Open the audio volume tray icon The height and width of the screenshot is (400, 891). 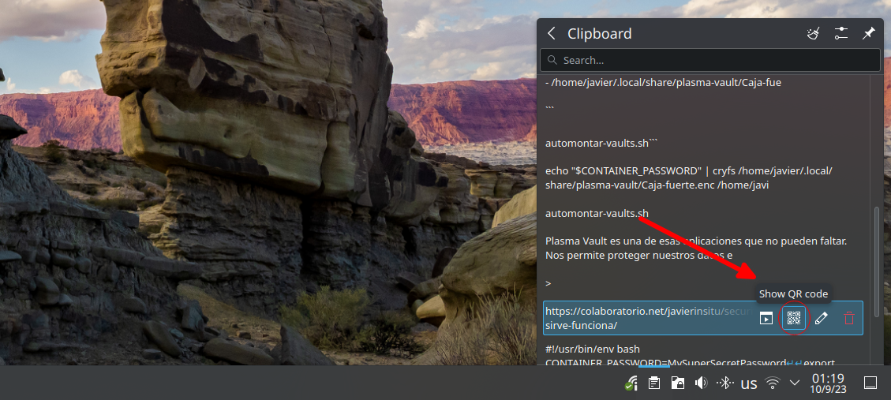pyautogui.click(x=702, y=383)
